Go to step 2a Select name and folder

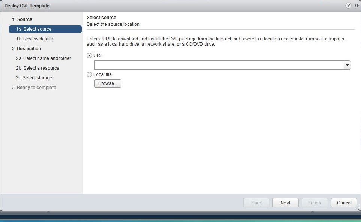point(43,58)
